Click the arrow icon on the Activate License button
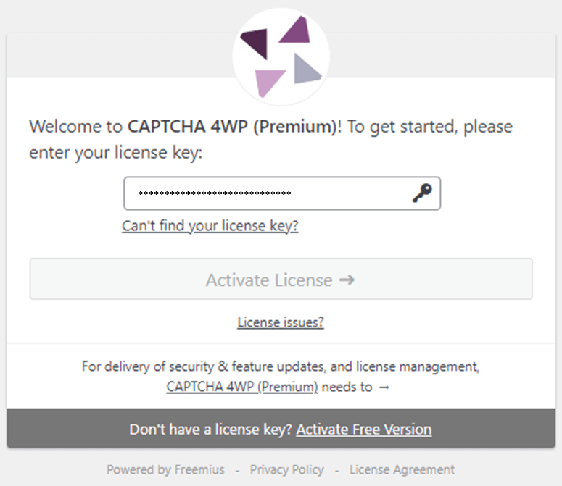This screenshot has height=486, width=562. tap(347, 280)
